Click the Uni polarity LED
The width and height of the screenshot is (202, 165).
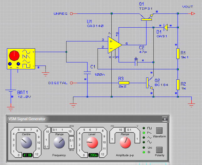coord(144,147)
